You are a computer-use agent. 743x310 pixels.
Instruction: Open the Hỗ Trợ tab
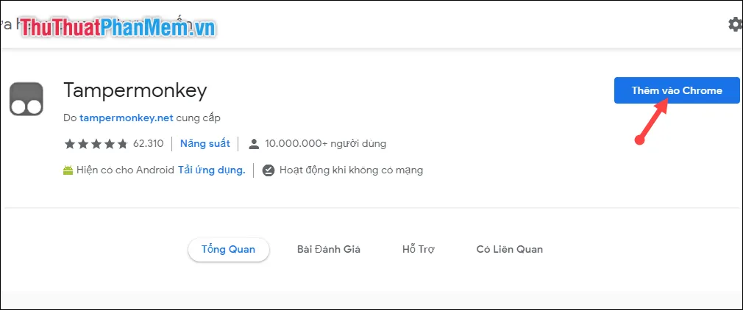[419, 250]
